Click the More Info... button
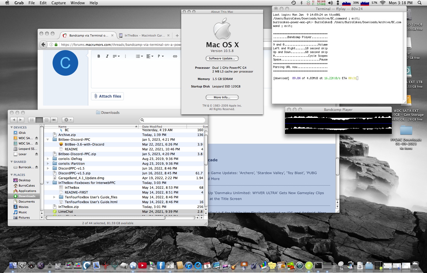This screenshot has height=273, width=427. 222,97
